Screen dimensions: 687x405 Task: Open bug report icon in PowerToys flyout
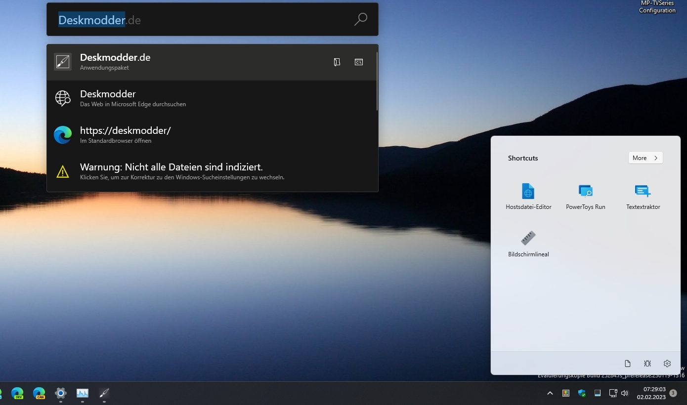click(647, 364)
